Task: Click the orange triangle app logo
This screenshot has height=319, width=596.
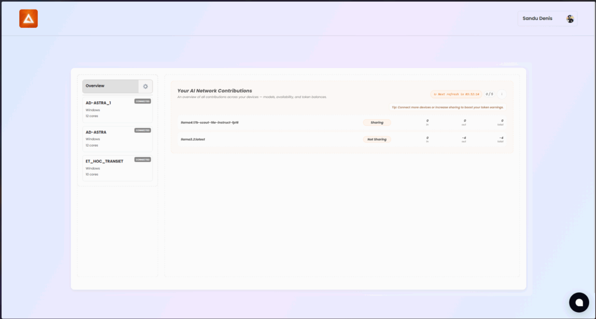Action: pyautogui.click(x=29, y=19)
